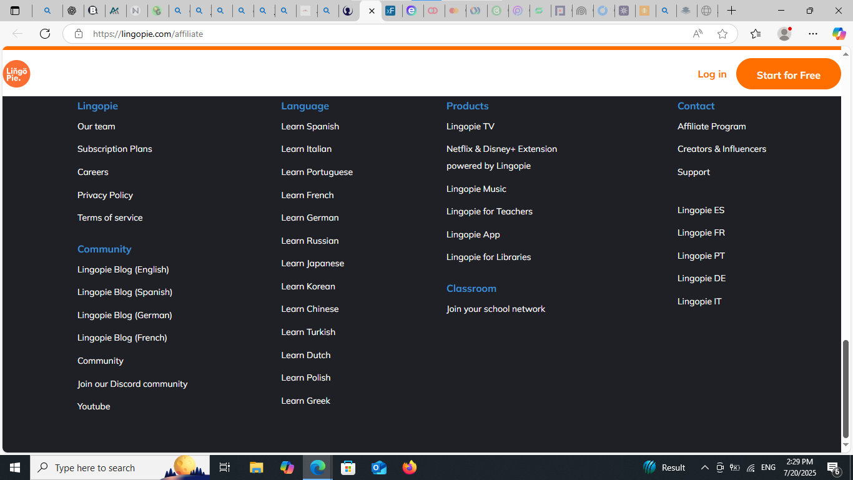Image resolution: width=853 pixels, height=480 pixels.
Task: Open the notification center icon
Action: pyautogui.click(x=834, y=467)
